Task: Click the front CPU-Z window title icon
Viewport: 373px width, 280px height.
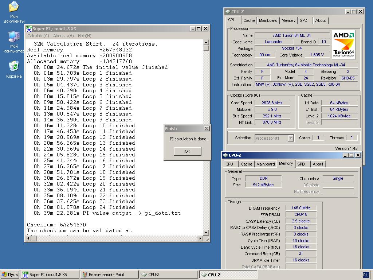Action: 225,155
